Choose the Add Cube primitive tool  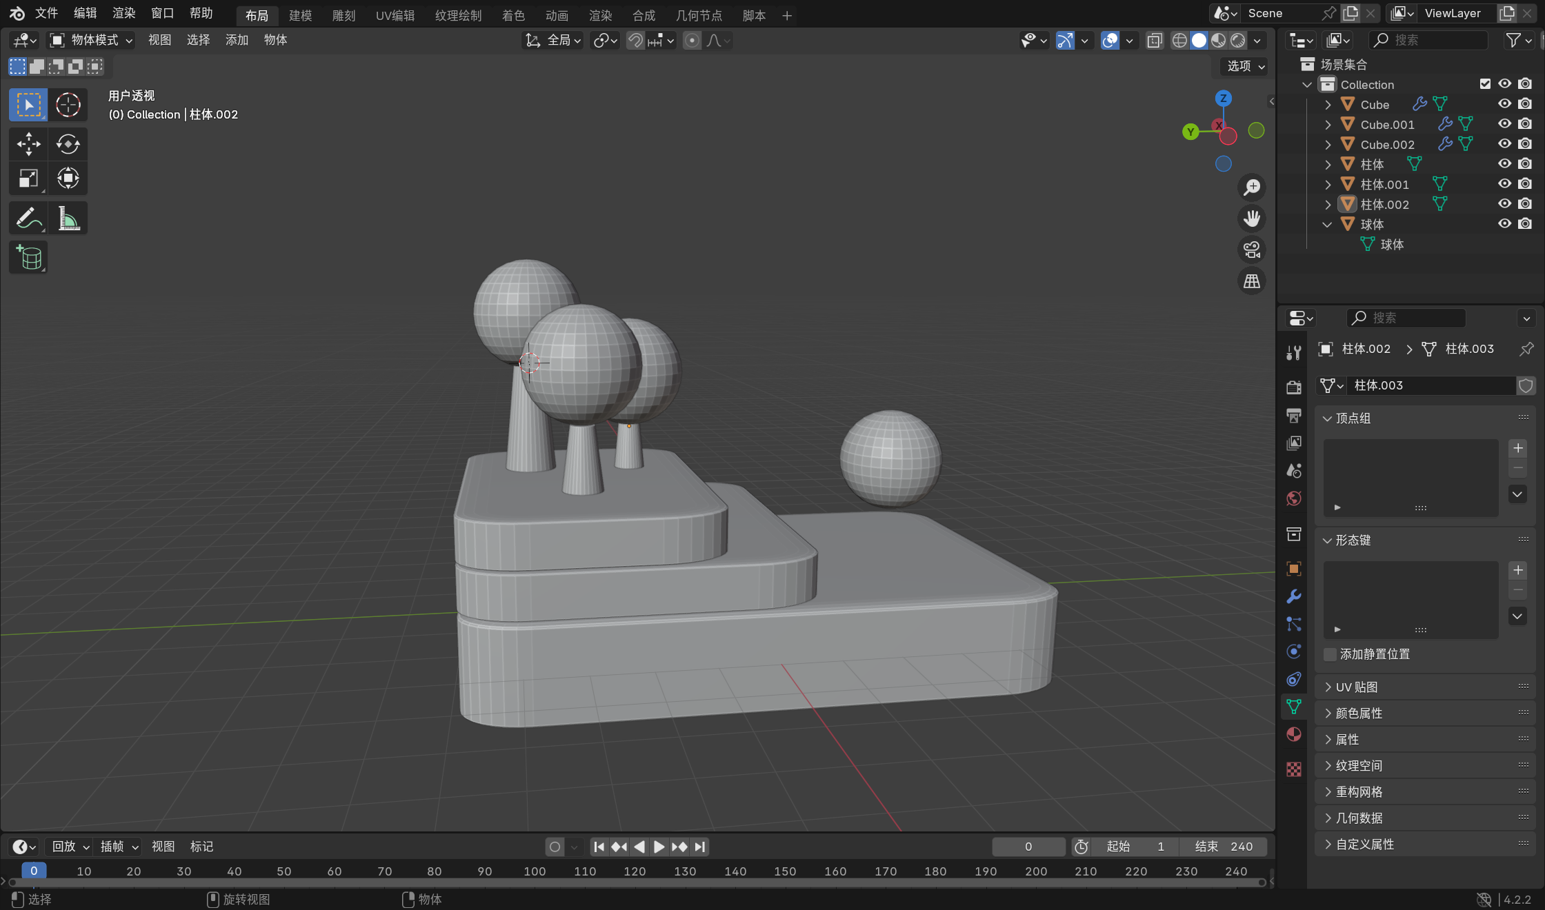point(28,258)
